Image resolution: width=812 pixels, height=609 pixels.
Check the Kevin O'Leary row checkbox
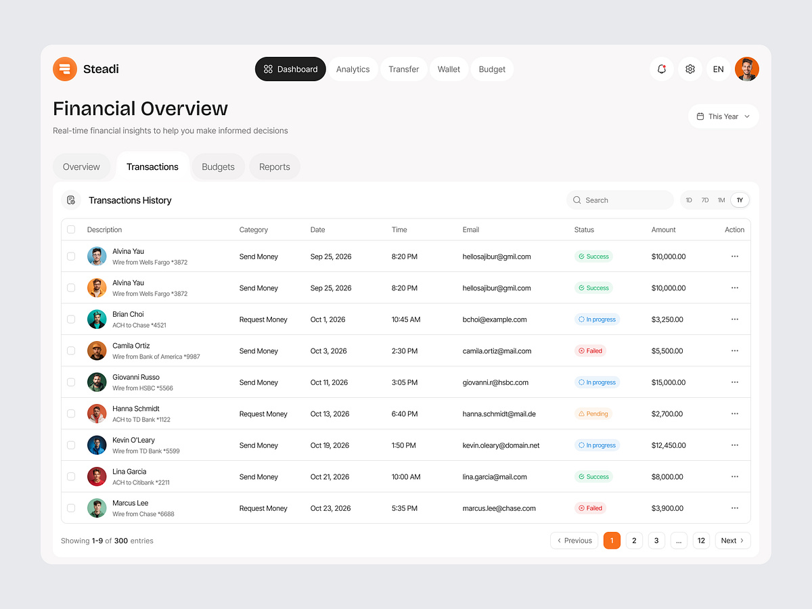[x=71, y=445]
